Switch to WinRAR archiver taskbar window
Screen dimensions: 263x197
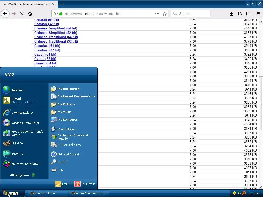89,193
